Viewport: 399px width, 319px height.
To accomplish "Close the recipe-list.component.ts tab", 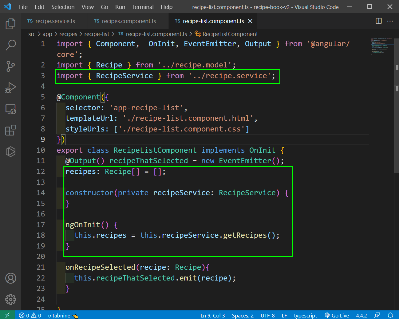I will point(250,21).
